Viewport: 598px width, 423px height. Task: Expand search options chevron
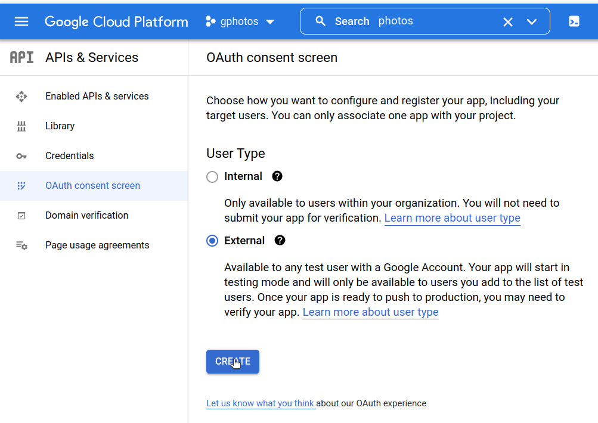pyautogui.click(x=532, y=22)
